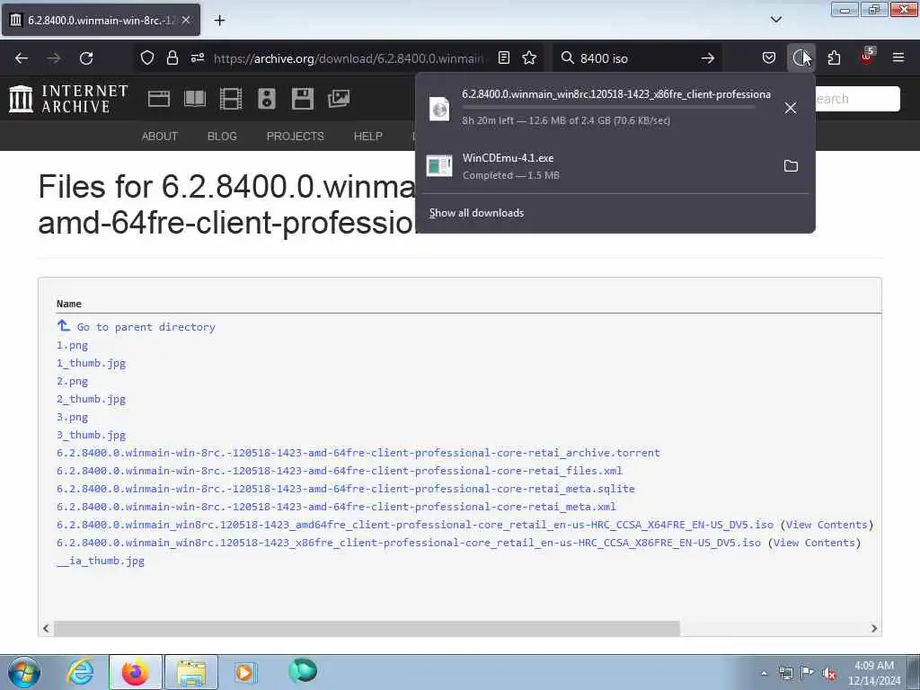Open the 3.png file link

[x=72, y=417]
